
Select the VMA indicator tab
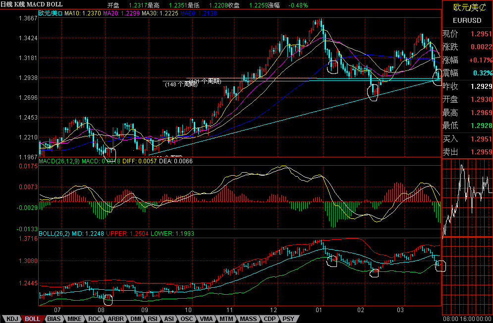point(206,319)
